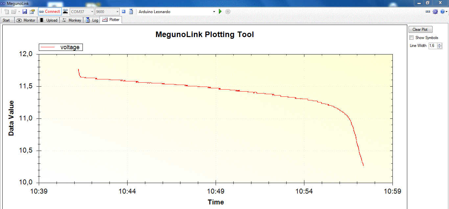
Task: Select the Plotter tab
Action: (x=111, y=20)
